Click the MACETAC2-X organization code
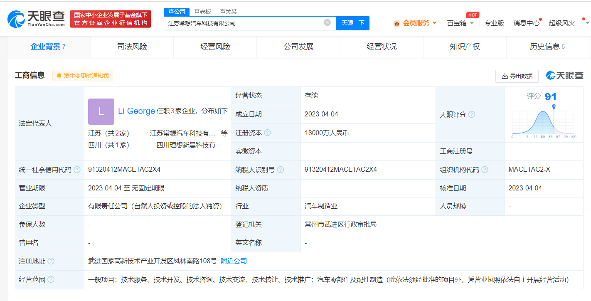Image resolution: width=591 pixels, height=301 pixels. click(x=529, y=170)
